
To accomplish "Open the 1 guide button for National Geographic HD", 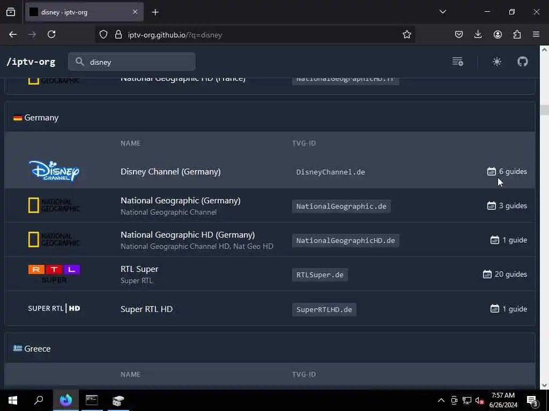I will coord(508,240).
